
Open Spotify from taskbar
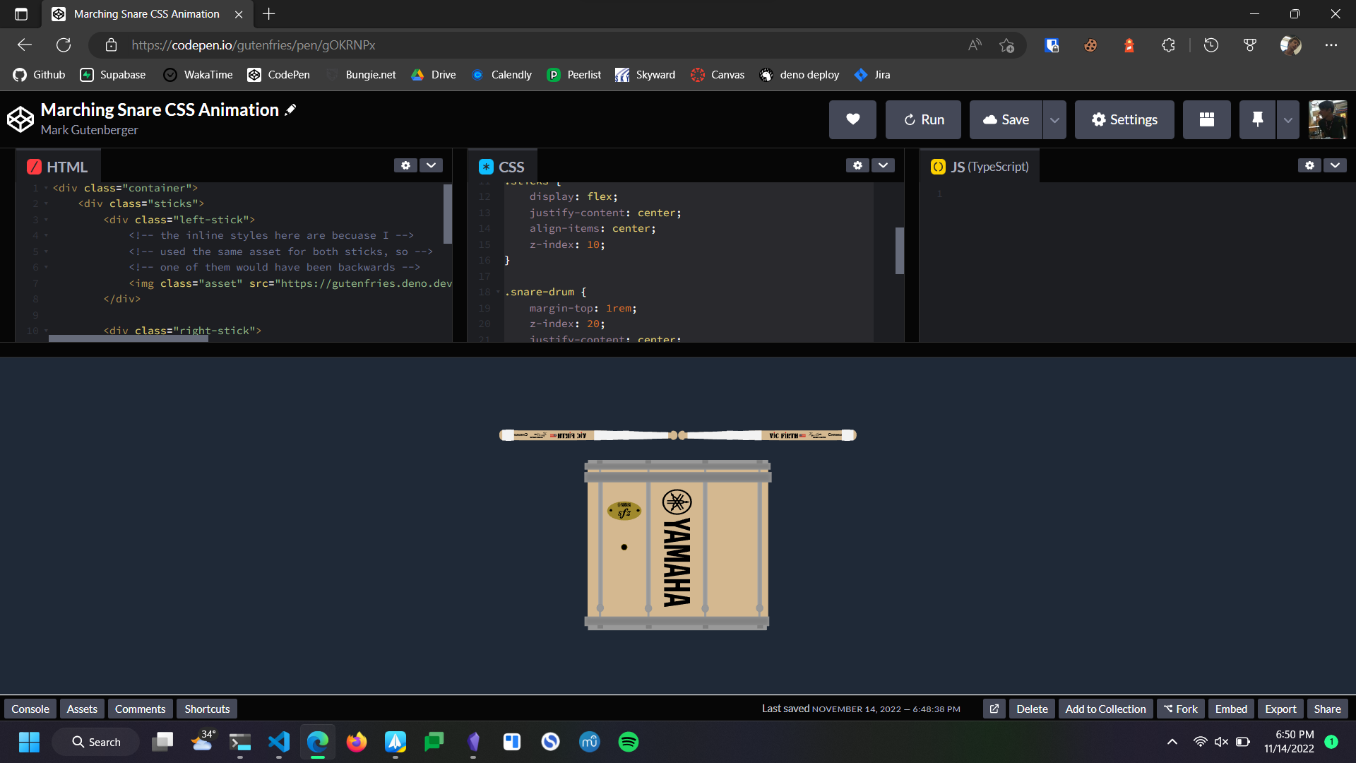point(629,742)
